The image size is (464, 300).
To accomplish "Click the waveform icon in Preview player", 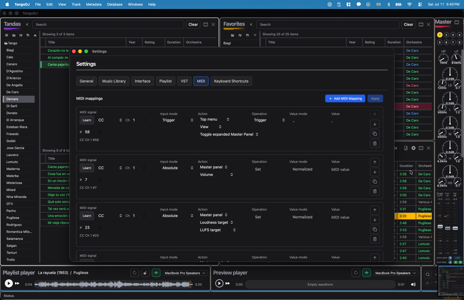I will point(367,273).
